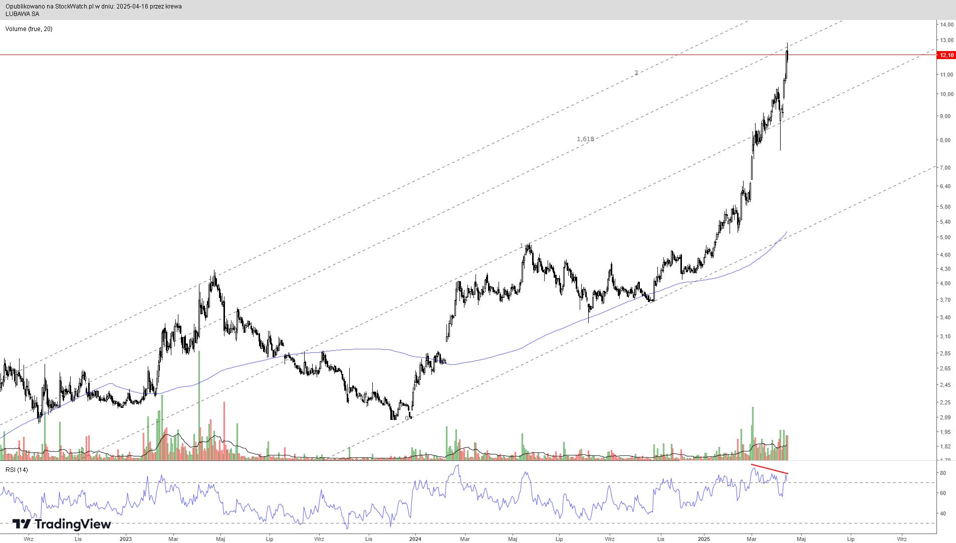Image resolution: width=956 pixels, height=543 pixels.
Task: Click the LUBAWA SA title text
Action: coord(22,14)
